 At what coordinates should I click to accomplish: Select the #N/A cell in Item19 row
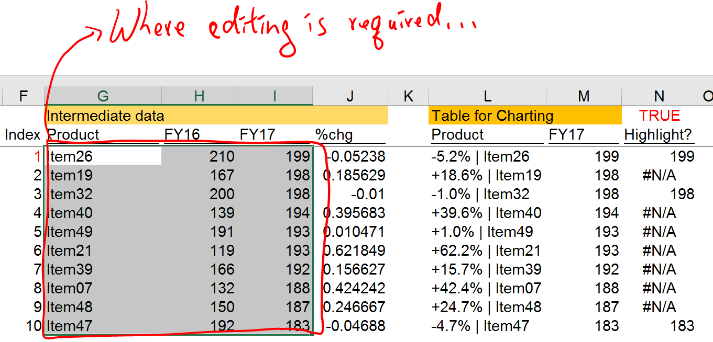tap(659, 175)
